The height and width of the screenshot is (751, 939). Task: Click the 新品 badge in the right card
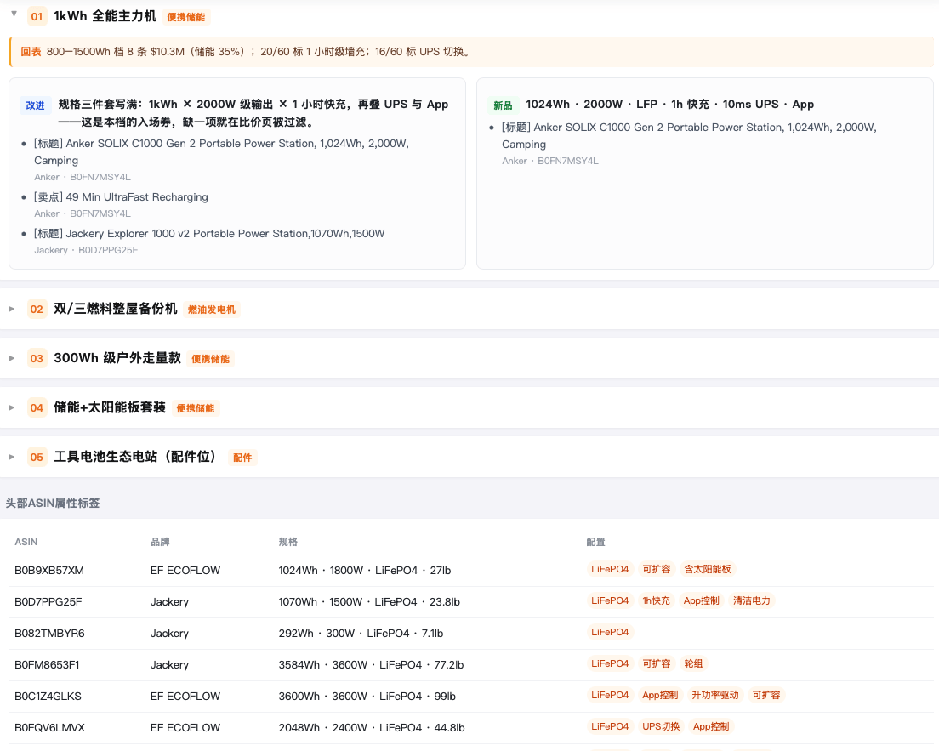503,105
